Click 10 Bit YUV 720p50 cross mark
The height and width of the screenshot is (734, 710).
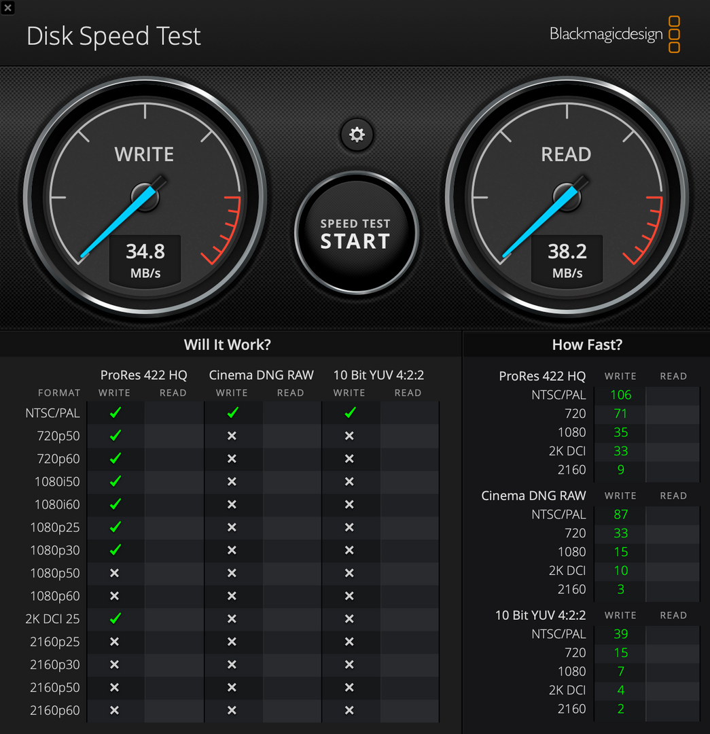click(x=349, y=436)
